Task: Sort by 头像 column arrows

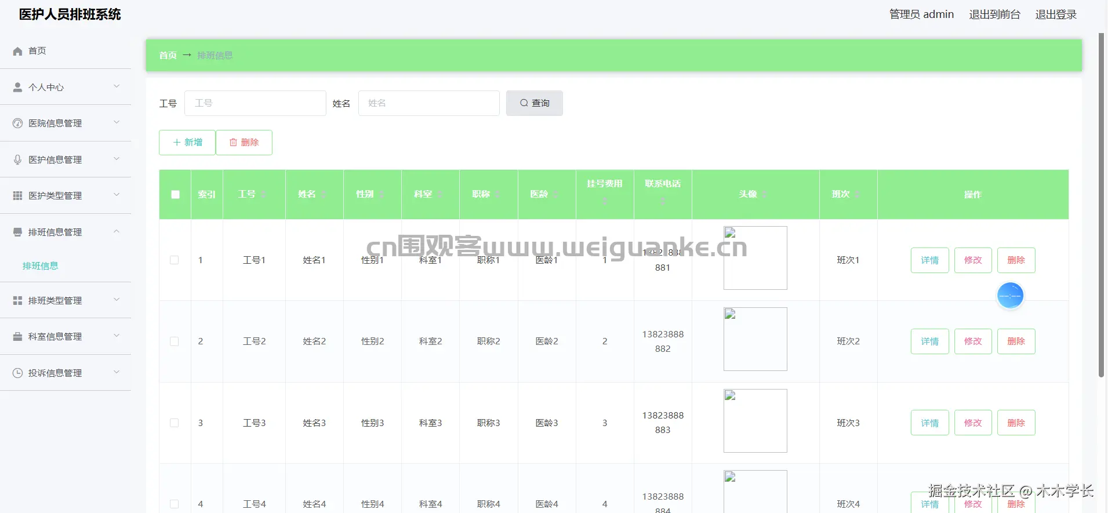Action: [x=765, y=194]
